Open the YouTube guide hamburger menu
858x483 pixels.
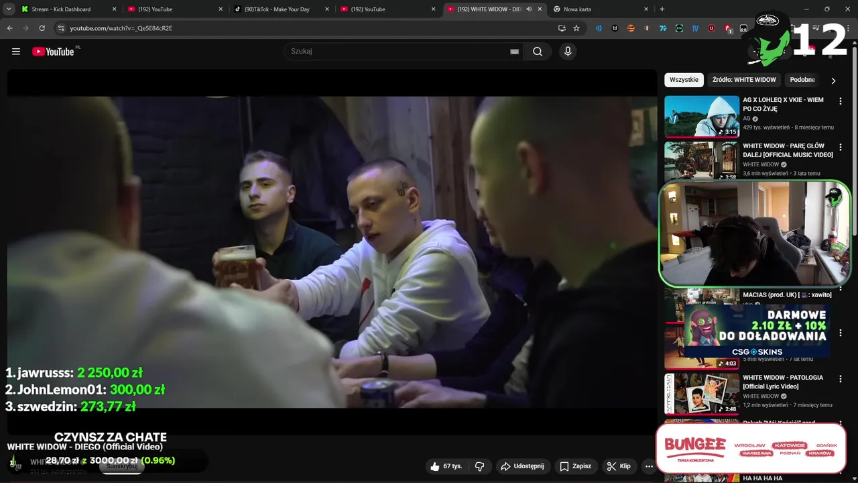[16, 52]
